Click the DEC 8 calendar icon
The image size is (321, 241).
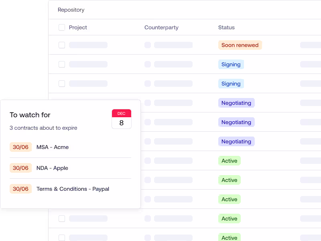[x=121, y=119]
